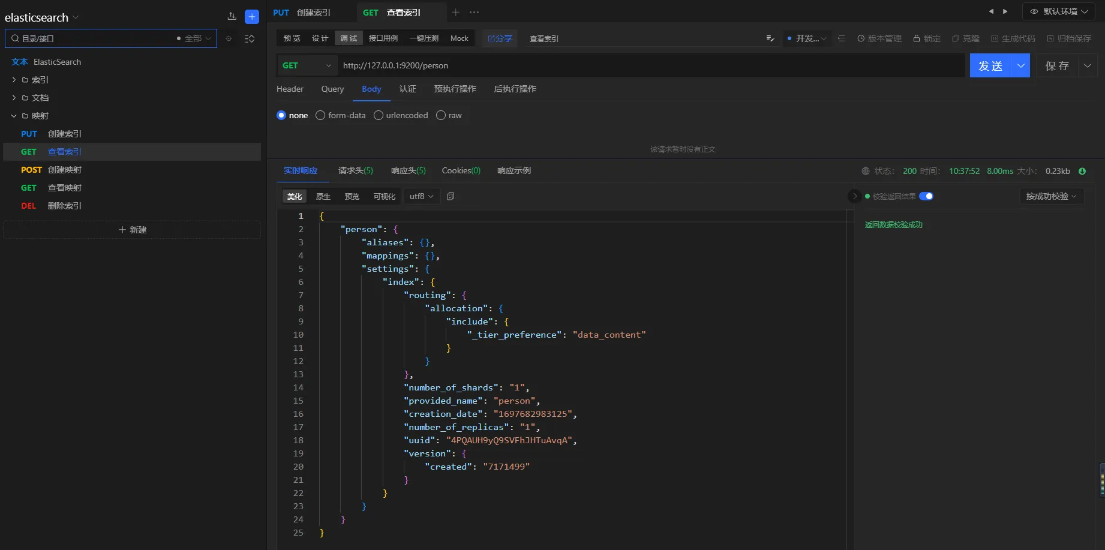The width and height of the screenshot is (1105, 550).
Task: Select the form-data radio button
Action: (320, 115)
